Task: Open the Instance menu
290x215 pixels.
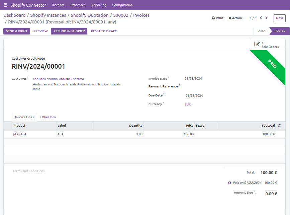Action: 58,5
